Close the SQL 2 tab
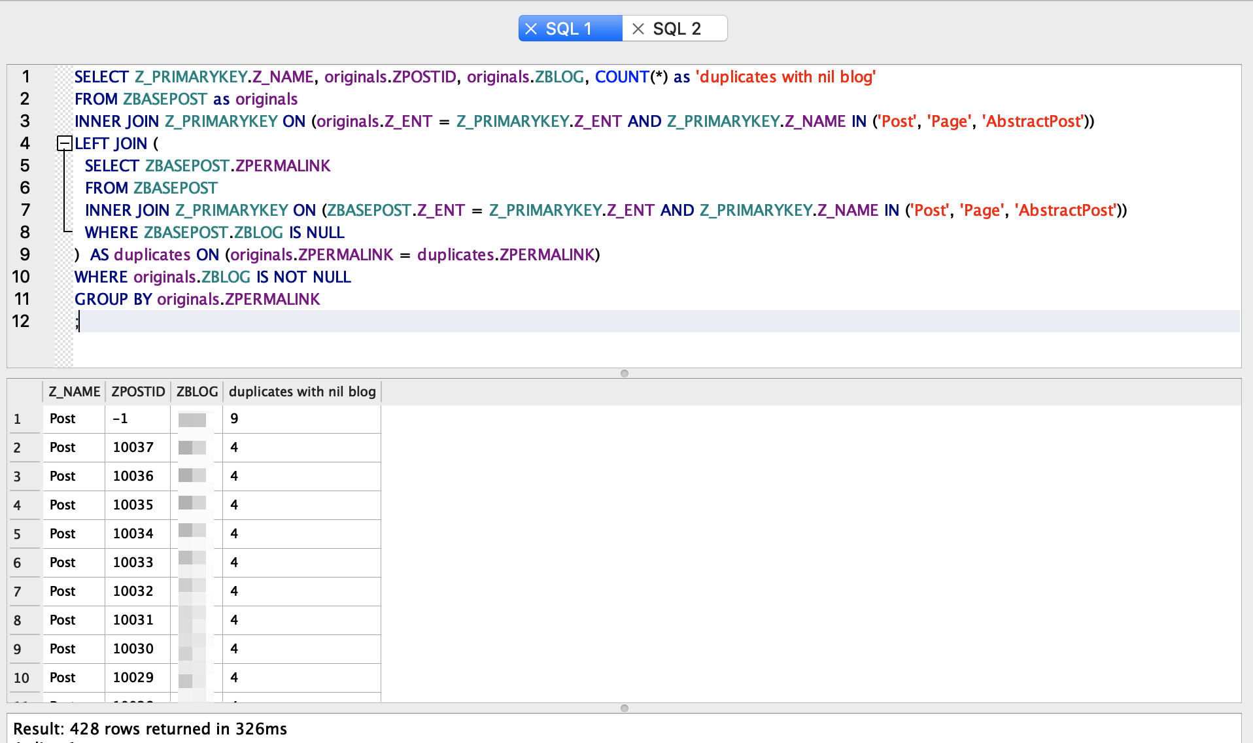 638,29
